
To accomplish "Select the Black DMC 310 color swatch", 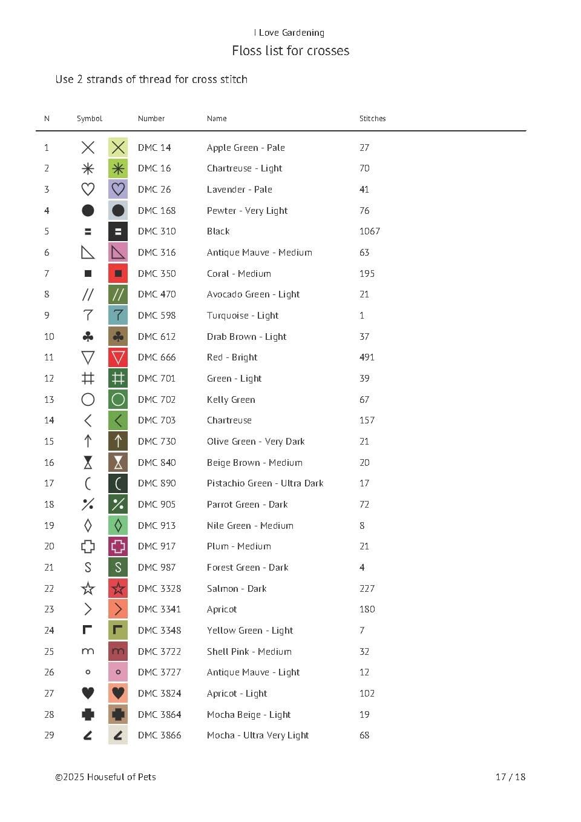I will pos(118,231).
